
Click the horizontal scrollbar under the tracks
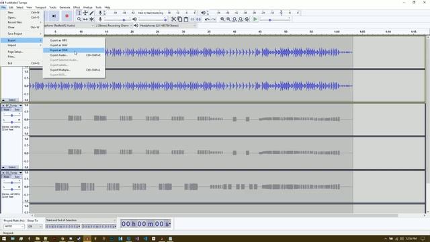[216, 216]
